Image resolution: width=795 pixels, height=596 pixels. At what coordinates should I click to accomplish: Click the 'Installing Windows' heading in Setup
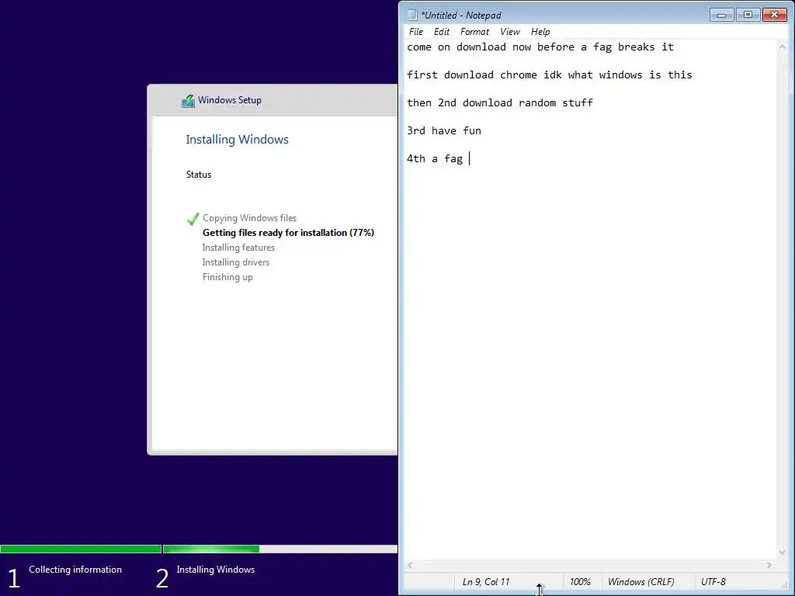click(237, 140)
